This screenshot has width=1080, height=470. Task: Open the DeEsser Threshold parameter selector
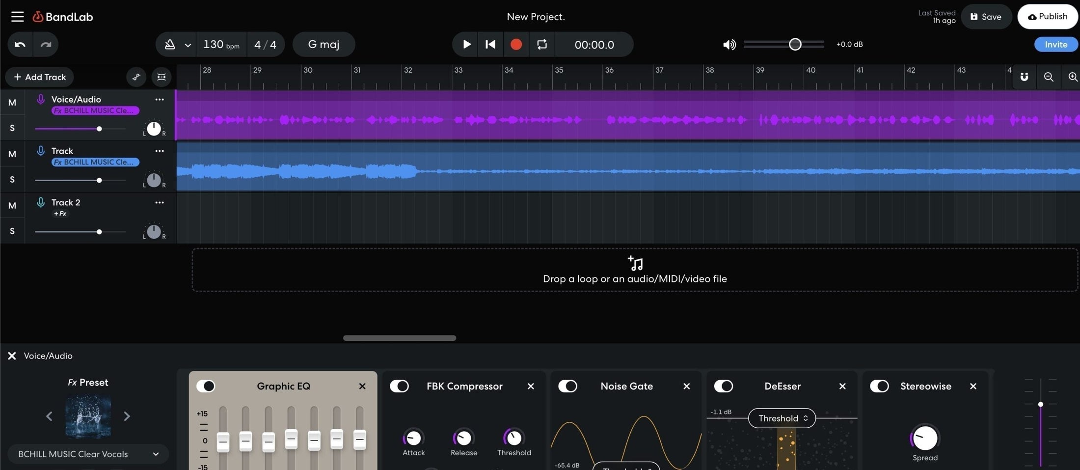pos(781,418)
